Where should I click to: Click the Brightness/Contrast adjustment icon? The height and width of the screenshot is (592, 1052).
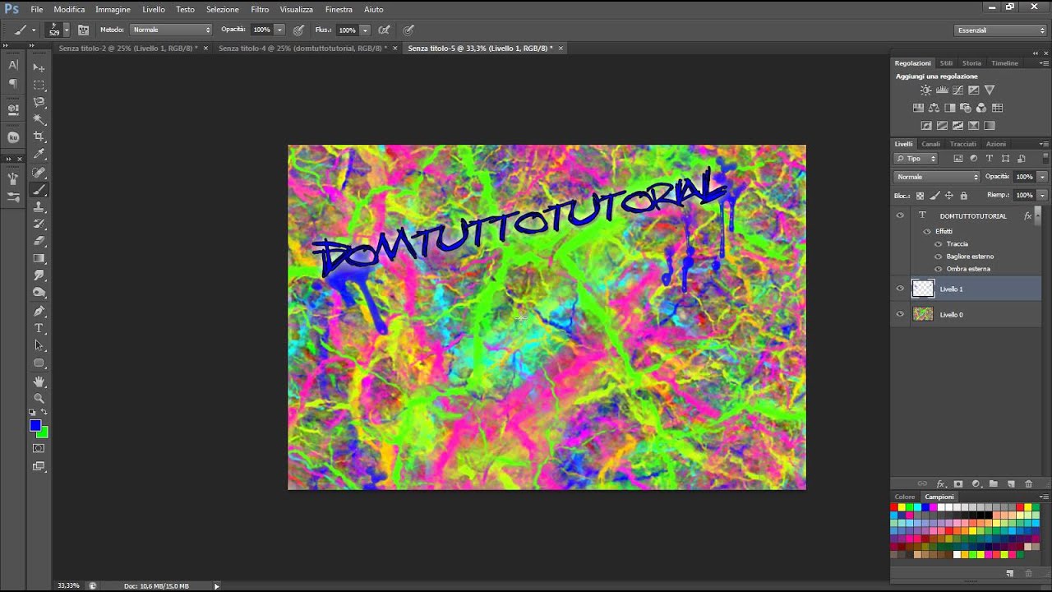(926, 90)
